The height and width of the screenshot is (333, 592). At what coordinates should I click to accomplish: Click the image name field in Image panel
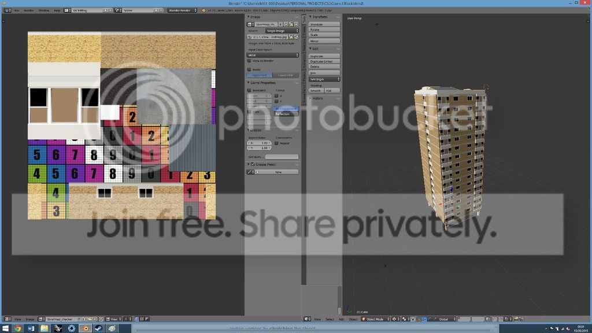266,24
